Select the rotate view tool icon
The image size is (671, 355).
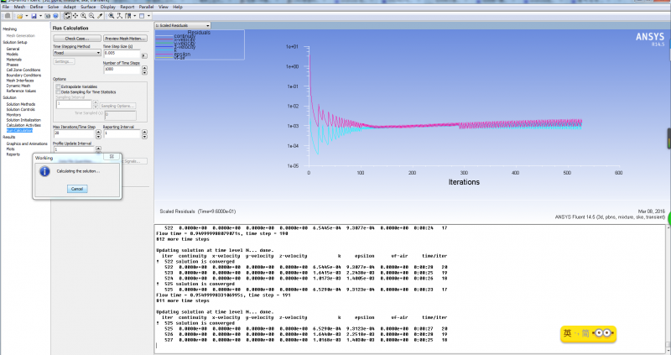[x=67, y=15]
